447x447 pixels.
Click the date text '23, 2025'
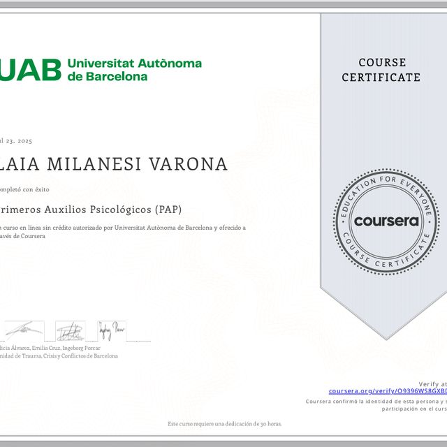pyautogui.click(x=19, y=141)
